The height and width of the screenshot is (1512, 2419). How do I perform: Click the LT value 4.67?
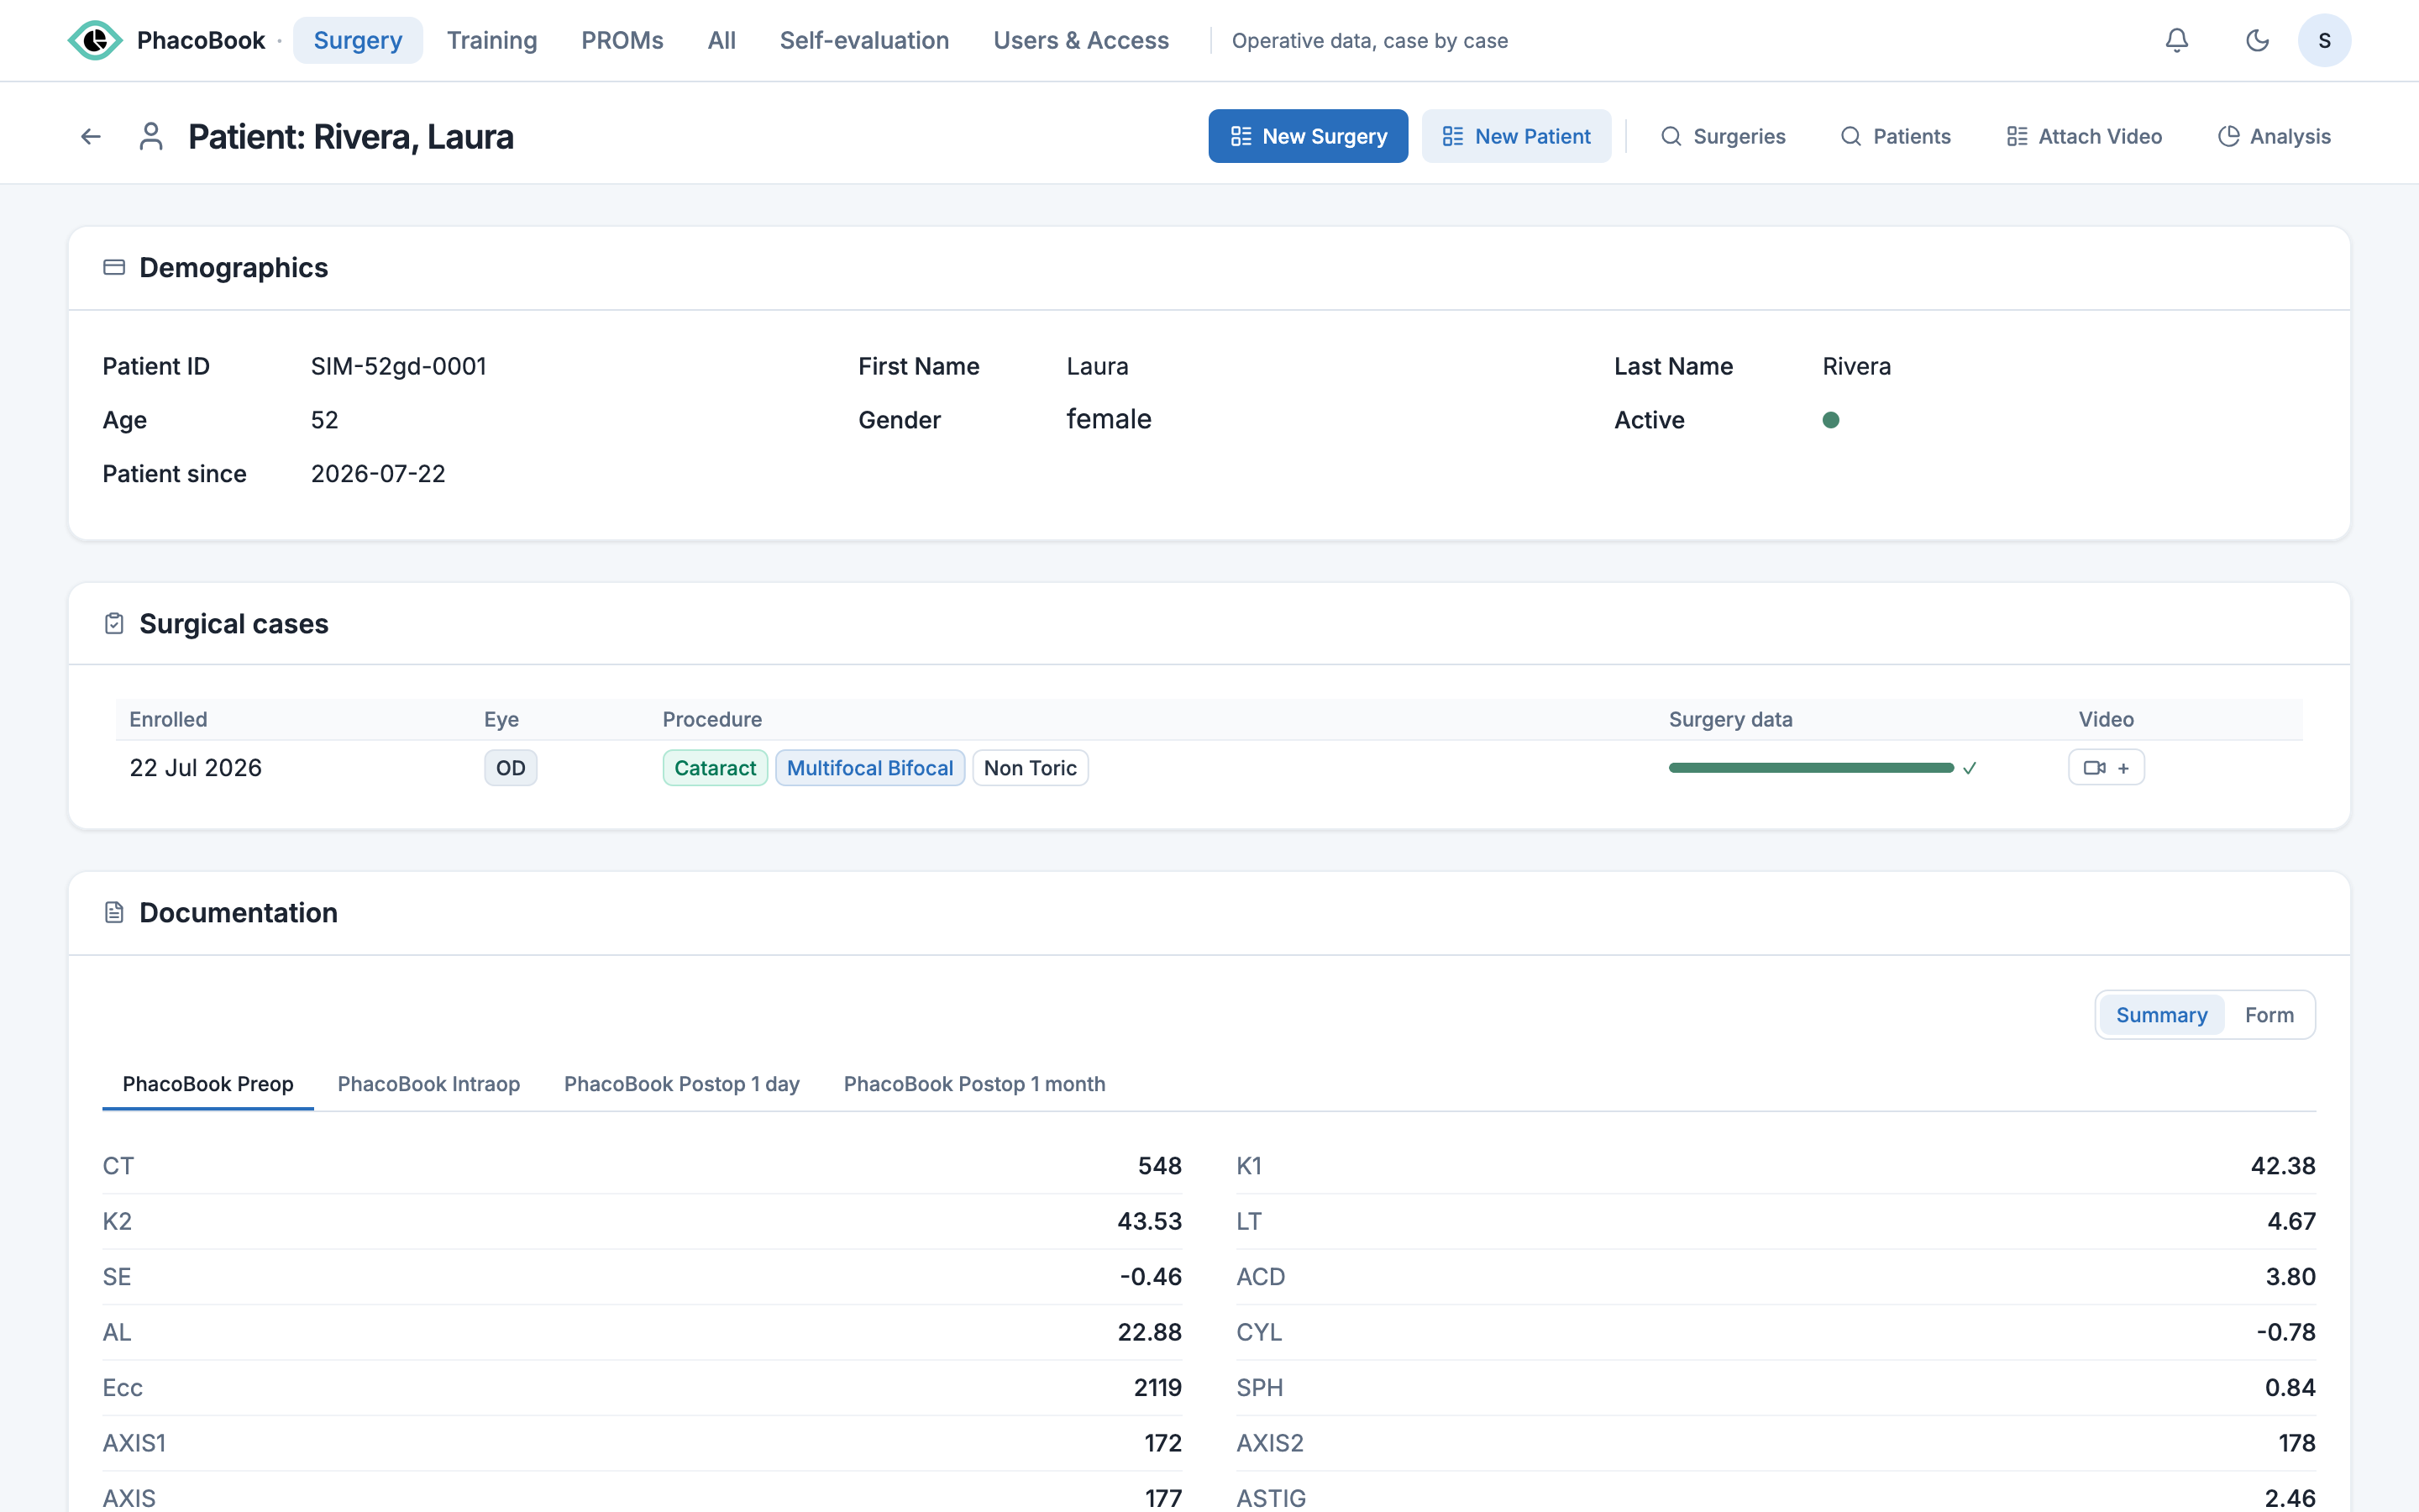click(2291, 1221)
